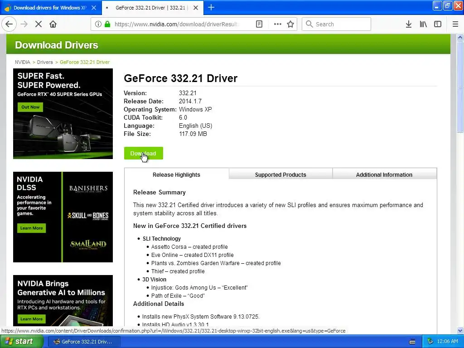View the green padlock connection details
Image resolution: width=464 pixels, height=348 pixels.
pyautogui.click(x=107, y=24)
